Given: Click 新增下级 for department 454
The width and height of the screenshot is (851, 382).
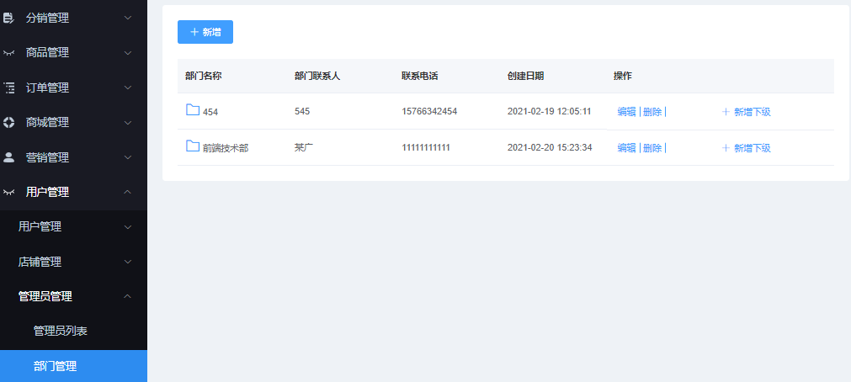Looking at the screenshot, I should point(746,112).
